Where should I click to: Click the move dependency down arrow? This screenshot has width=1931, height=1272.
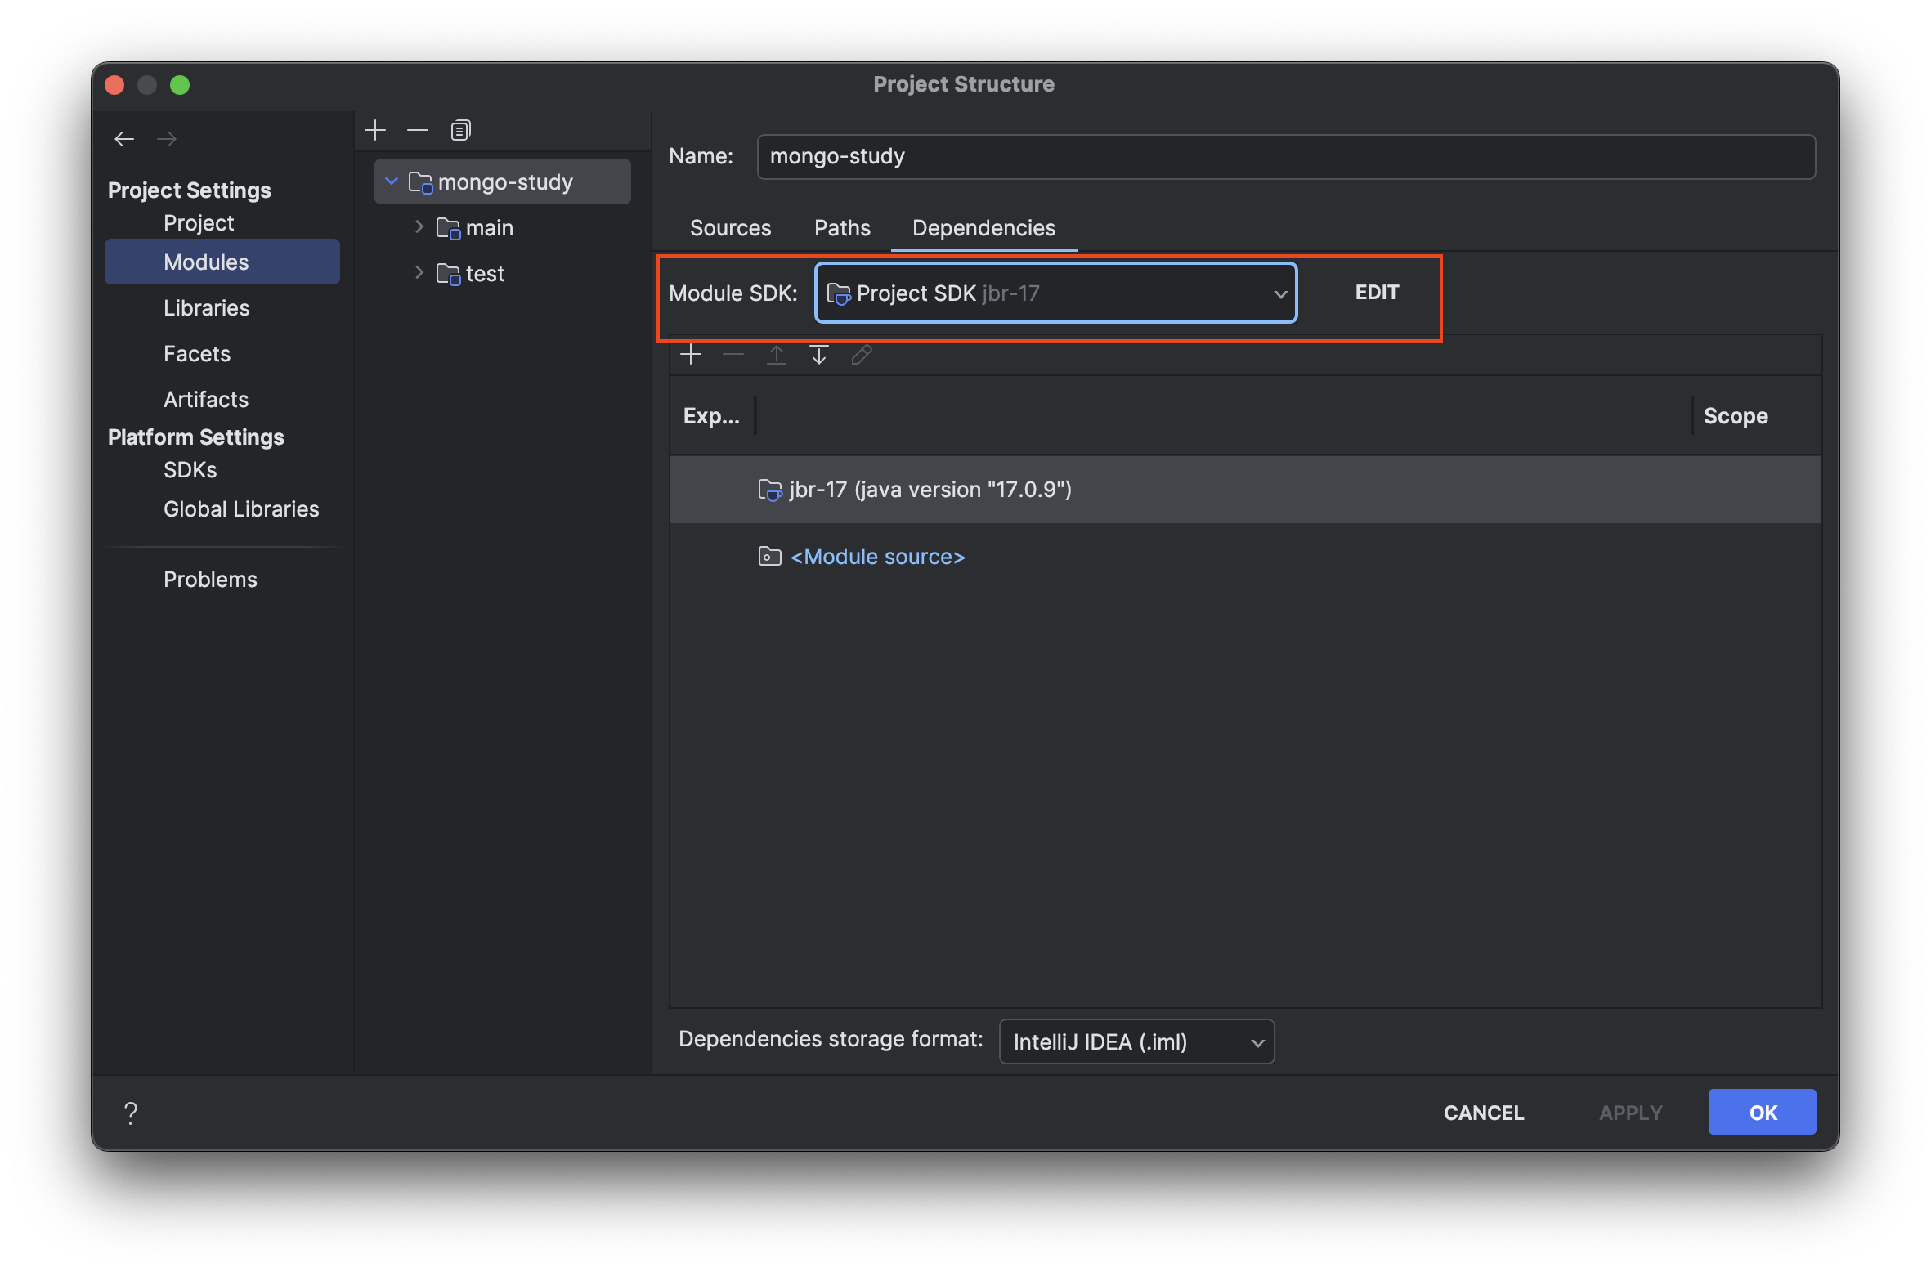[818, 354]
